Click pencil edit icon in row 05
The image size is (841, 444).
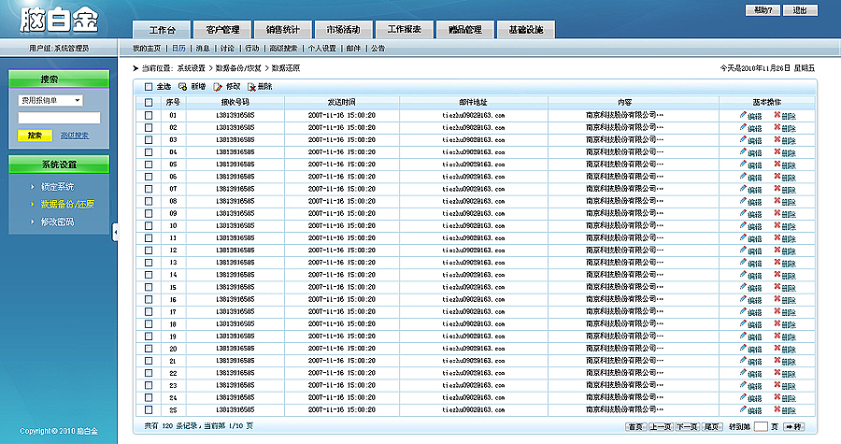click(x=743, y=165)
